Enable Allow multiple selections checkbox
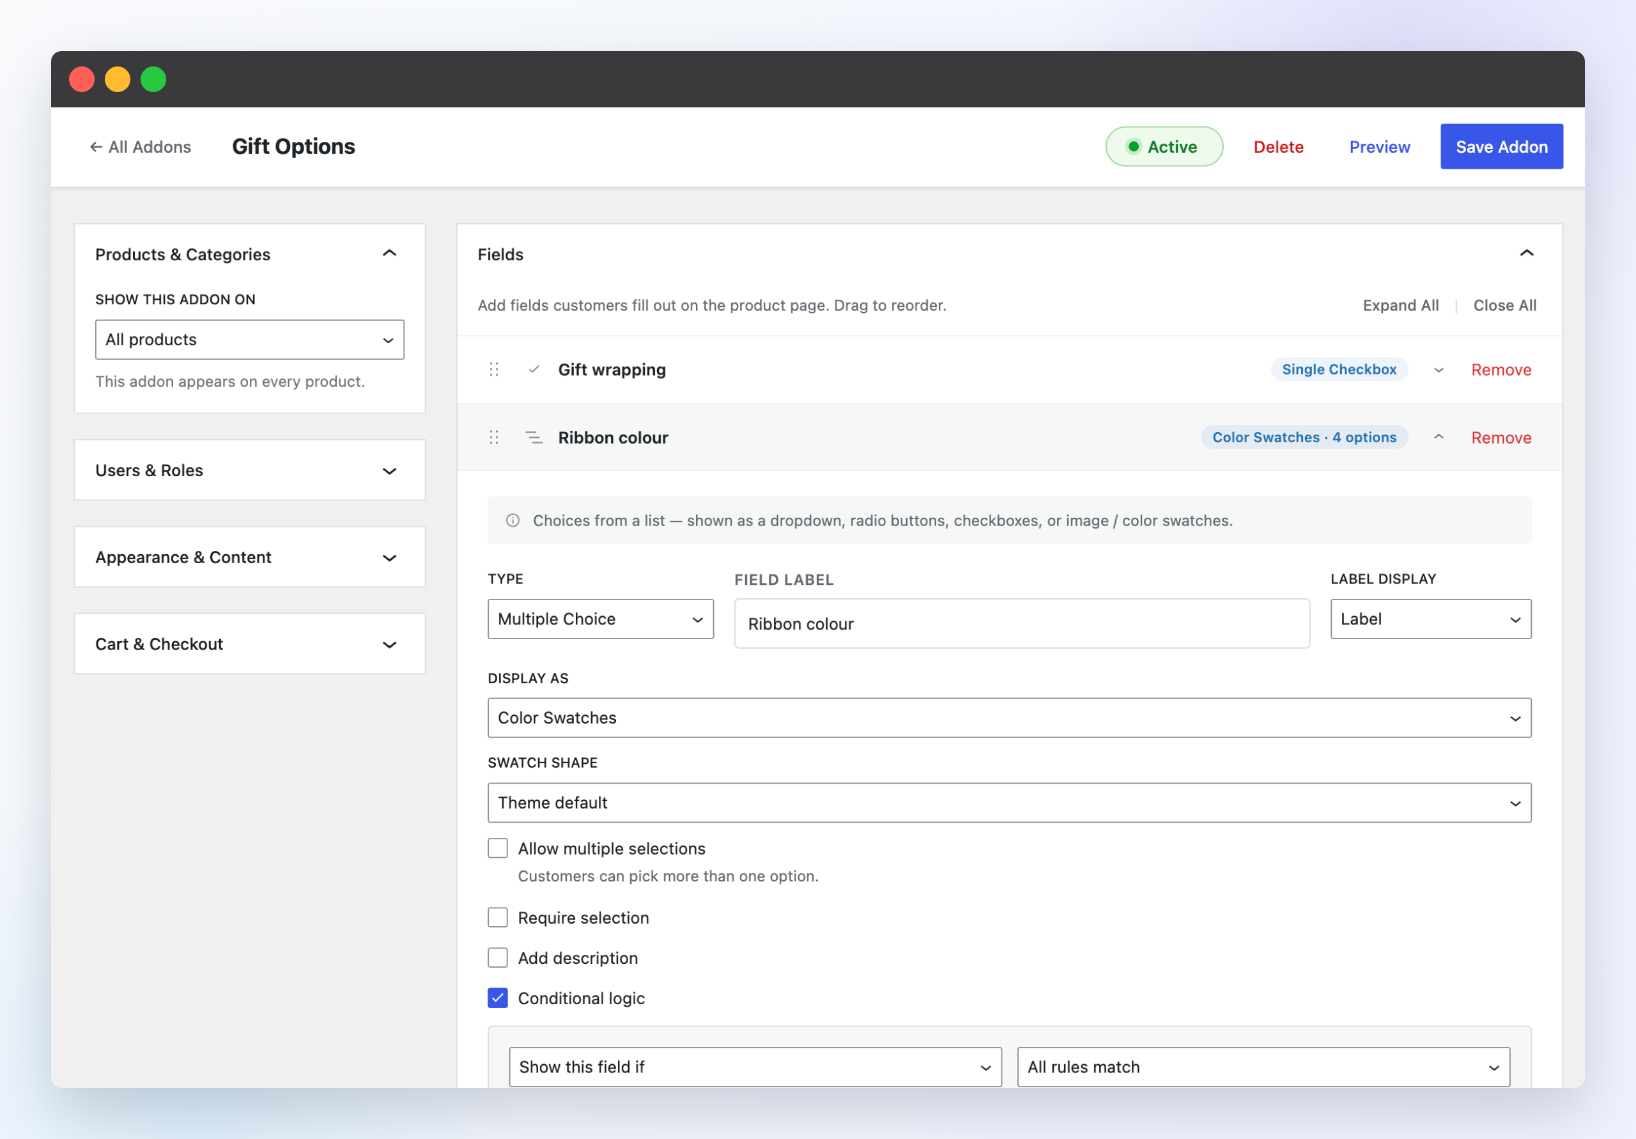 tap(497, 848)
